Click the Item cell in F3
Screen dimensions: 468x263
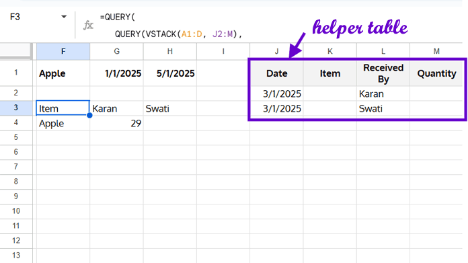pyautogui.click(x=63, y=108)
